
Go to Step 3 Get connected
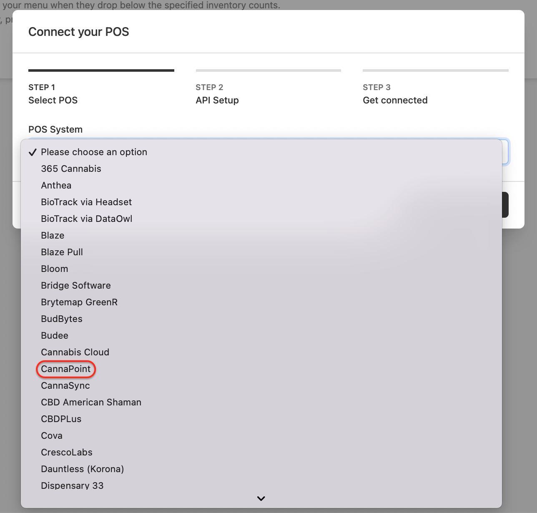pyautogui.click(x=435, y=87)
